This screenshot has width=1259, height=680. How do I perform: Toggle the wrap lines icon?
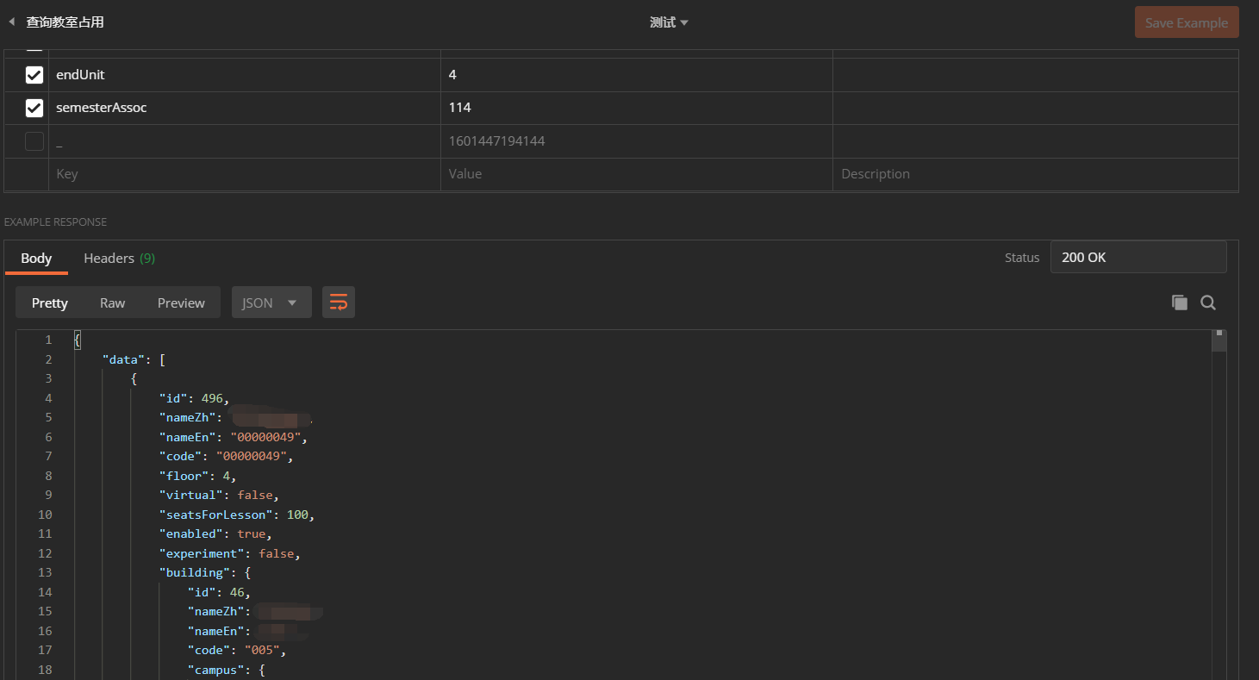pyautogui.click(x=339, y=303)
